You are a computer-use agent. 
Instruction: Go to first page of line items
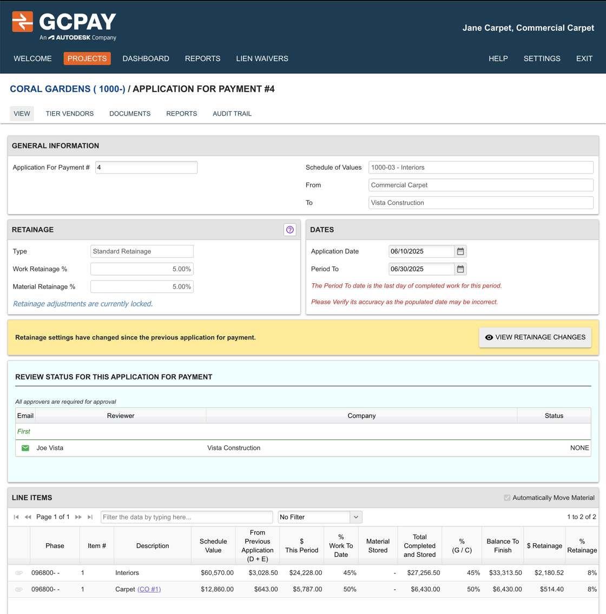pyautogui.click(x=16, y=517)
